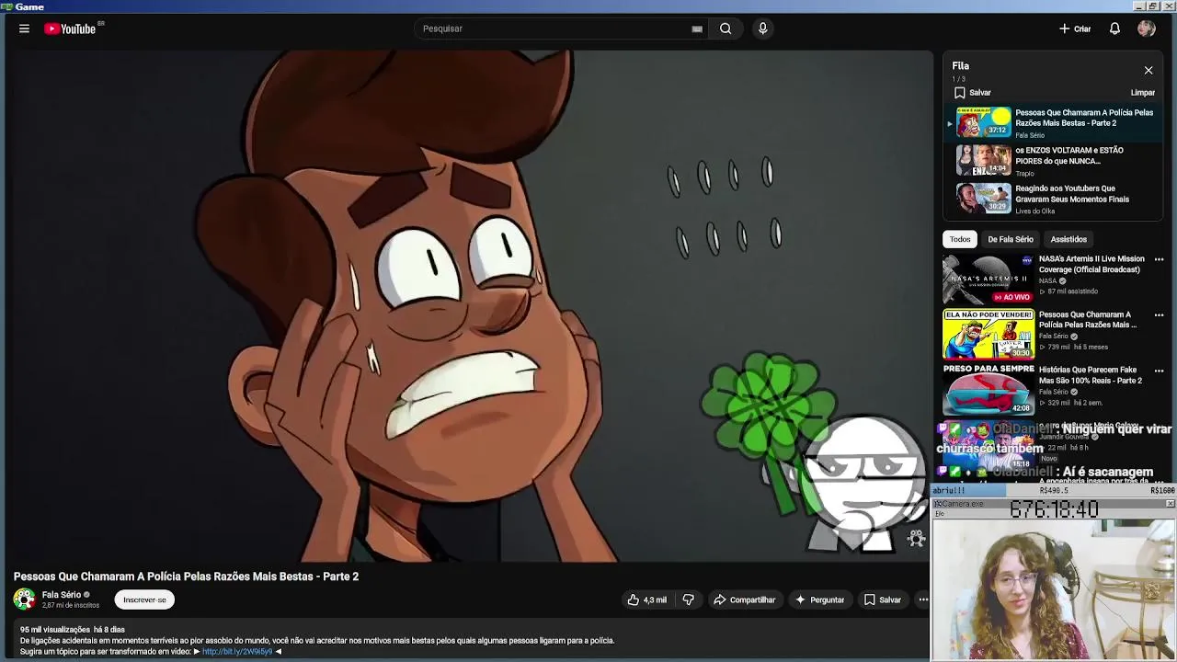Select the Todos filter chip
The height and width of the screenshot is (662, 1177).
[x=960, y=239]
